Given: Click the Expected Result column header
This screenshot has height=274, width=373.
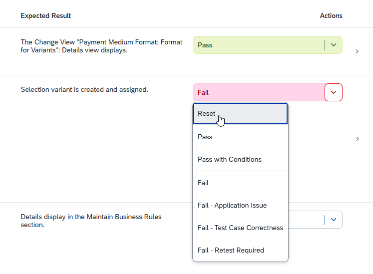Looking at the screenshot, I should [46, 16].
